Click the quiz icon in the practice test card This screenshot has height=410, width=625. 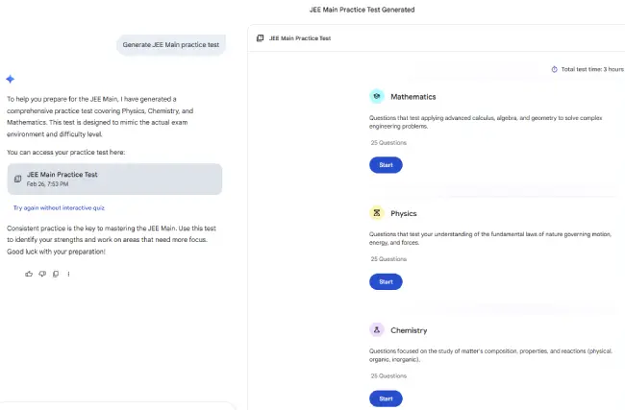coord(18,179)
